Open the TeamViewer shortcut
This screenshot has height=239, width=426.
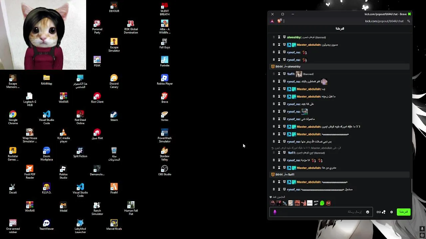point(47,225)
